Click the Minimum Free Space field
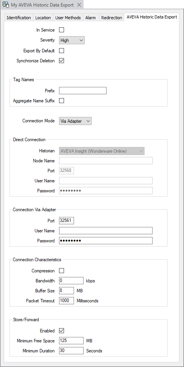This screenshot has width=184, height=367. pyautogui.click(x=71, y=340)
